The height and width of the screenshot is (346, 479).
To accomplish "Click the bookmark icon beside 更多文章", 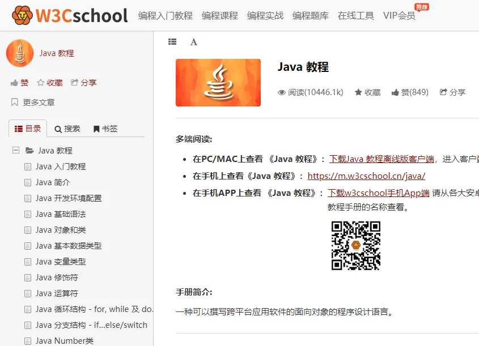I will coord(14,102).
